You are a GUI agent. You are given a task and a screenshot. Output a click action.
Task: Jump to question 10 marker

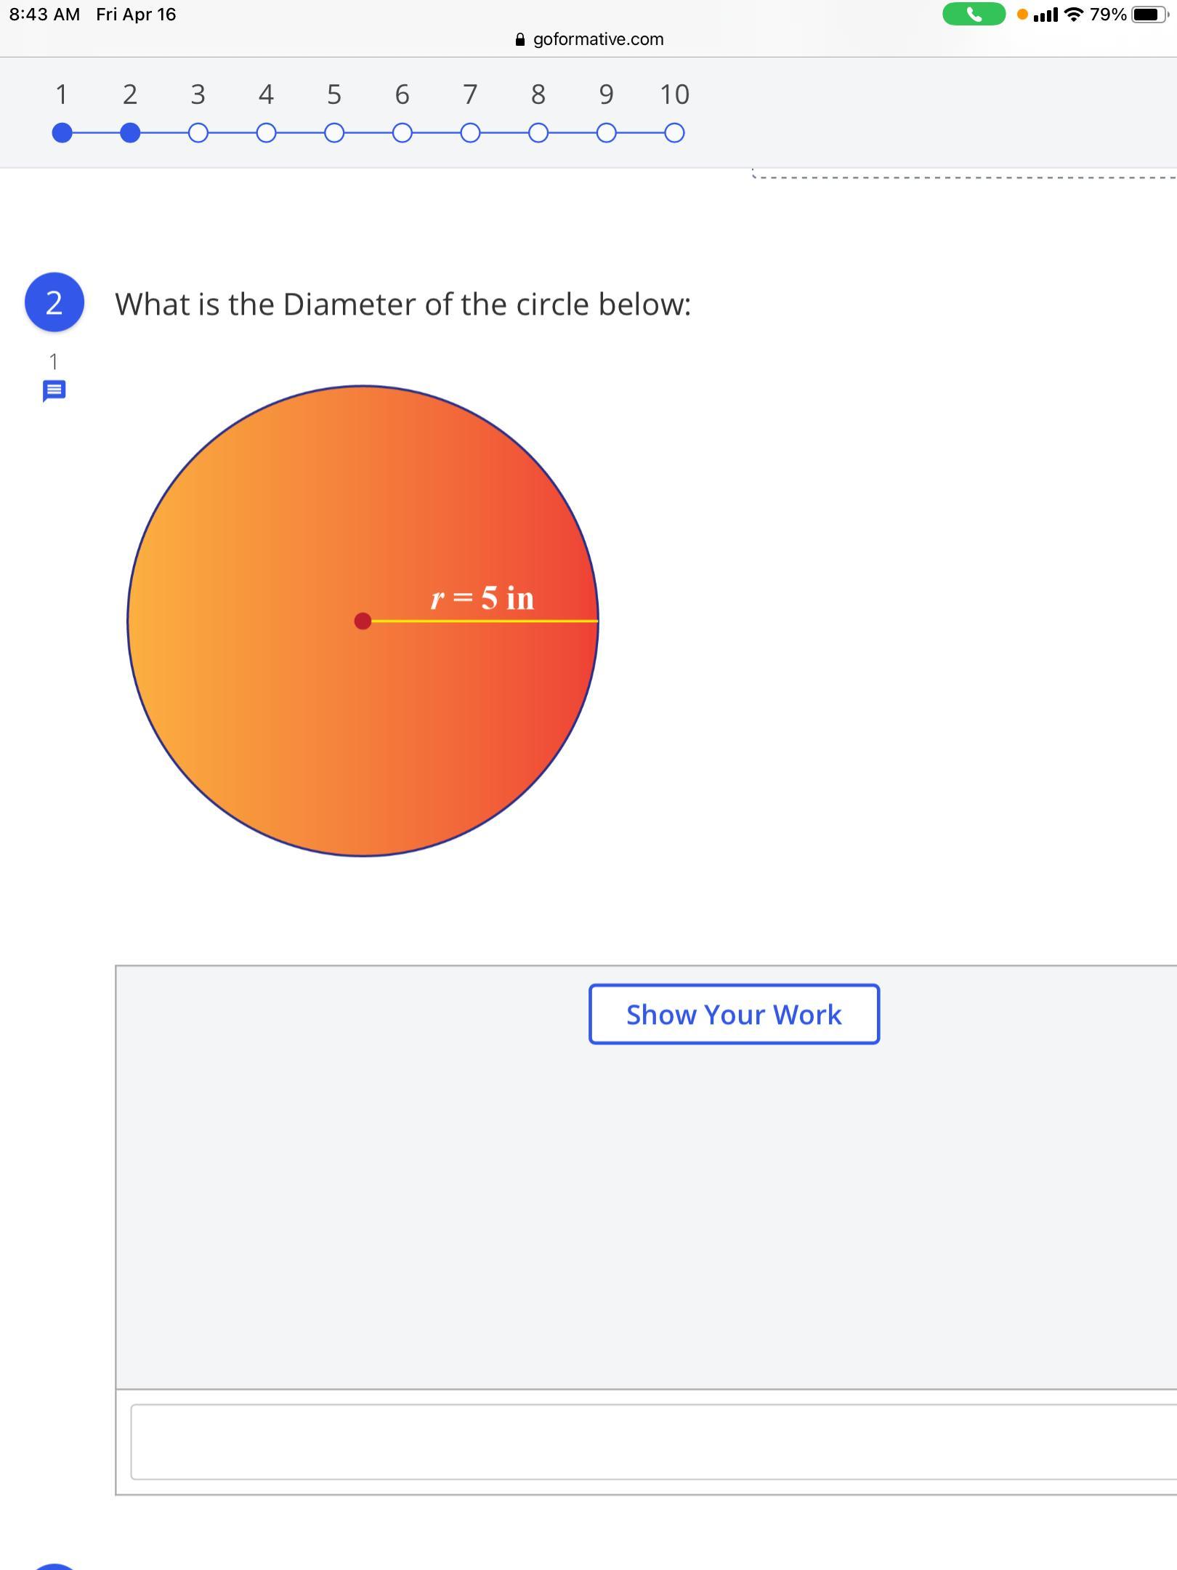tap(674, 133)
